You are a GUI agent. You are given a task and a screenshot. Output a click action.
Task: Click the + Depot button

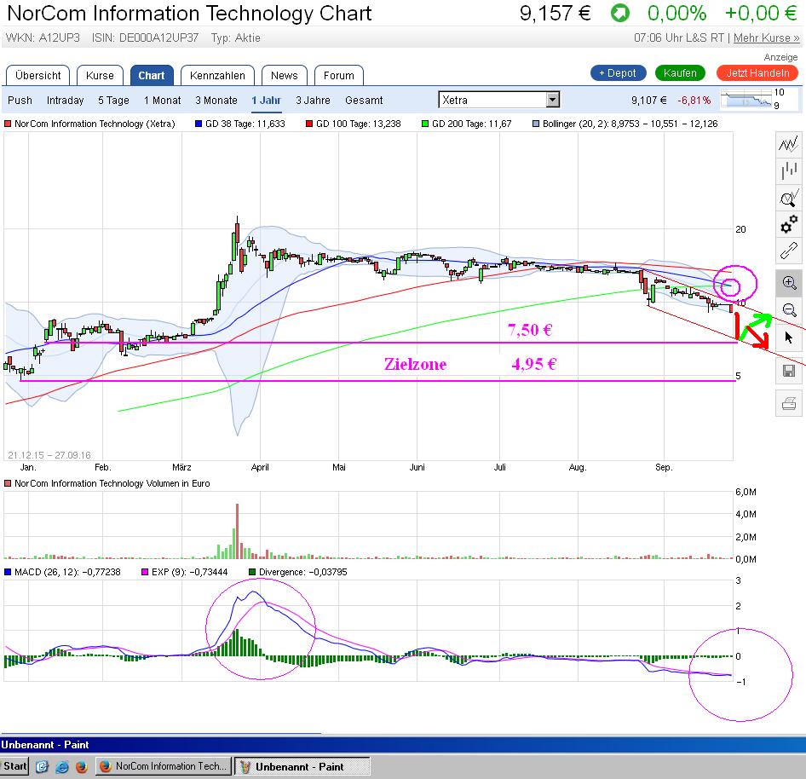coord(618,73)
